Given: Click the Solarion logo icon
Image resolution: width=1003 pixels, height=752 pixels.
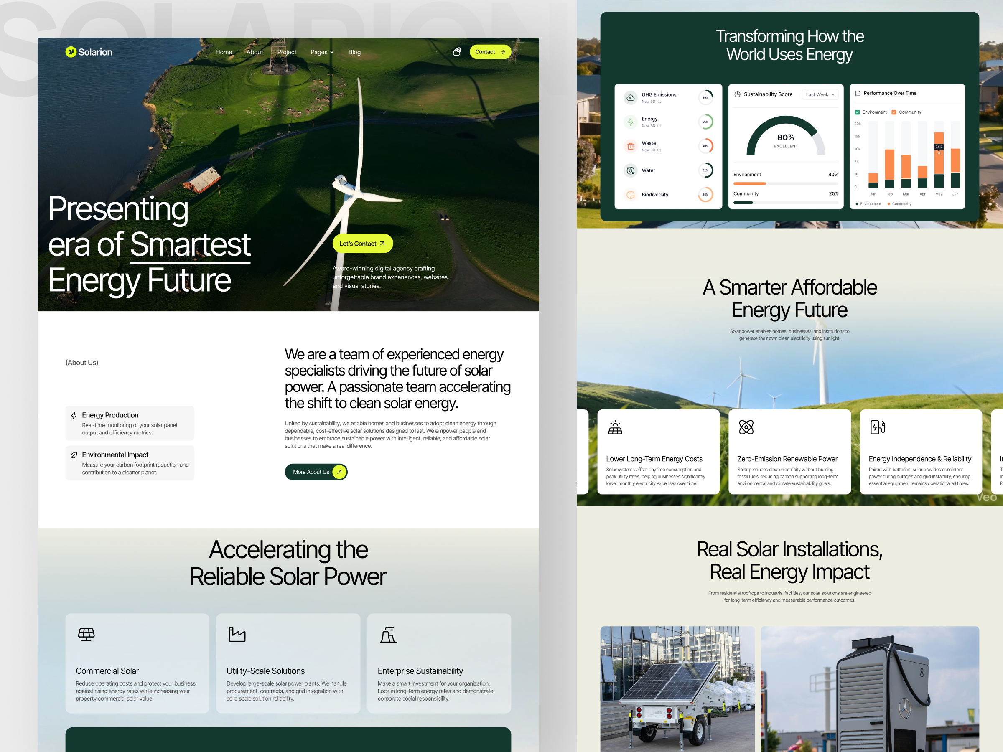Looking at the screenshot, I should pyautogui.click(x=70, y=52).
